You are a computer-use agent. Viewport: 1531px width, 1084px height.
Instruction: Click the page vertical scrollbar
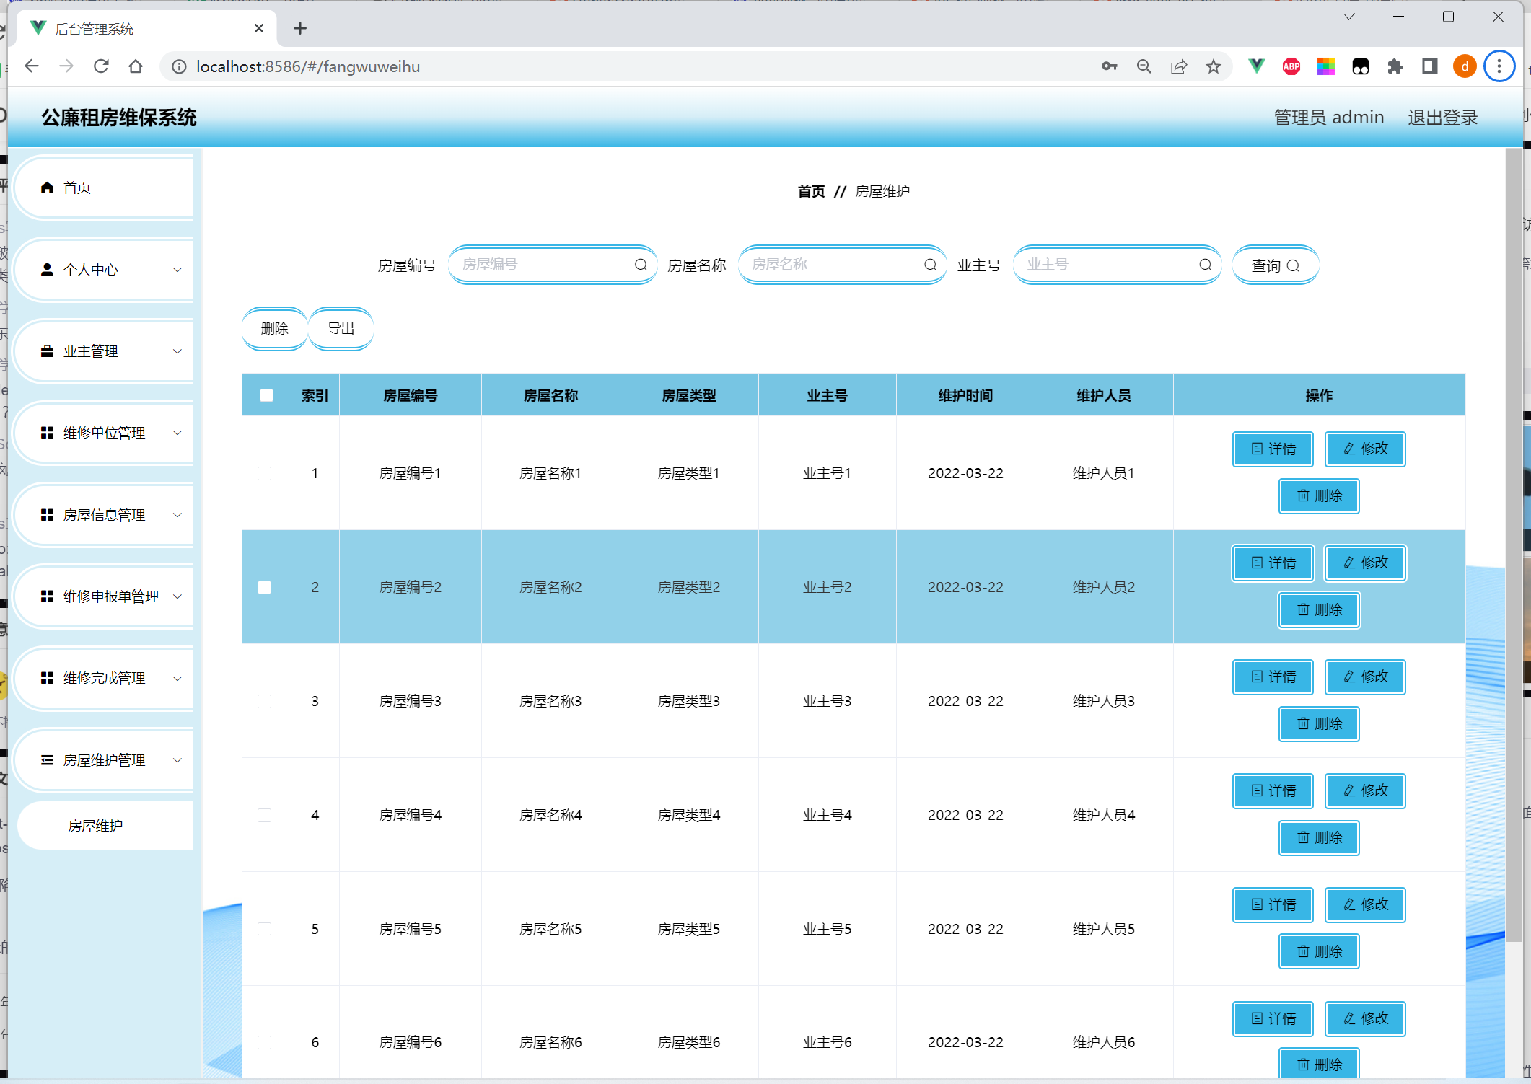pyautogui.click(x=1513, y=541)
